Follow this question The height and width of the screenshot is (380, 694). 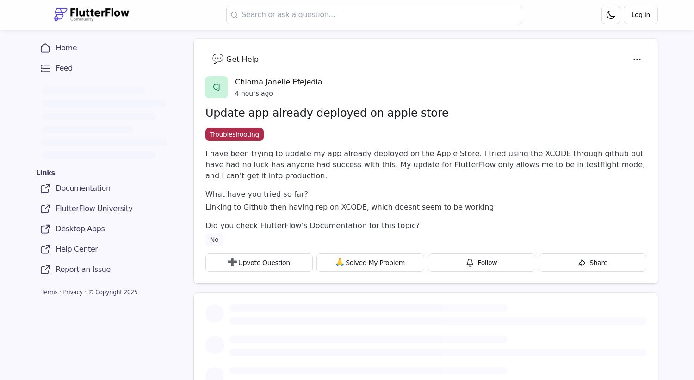pyautogui.click(x=481, y=262)
